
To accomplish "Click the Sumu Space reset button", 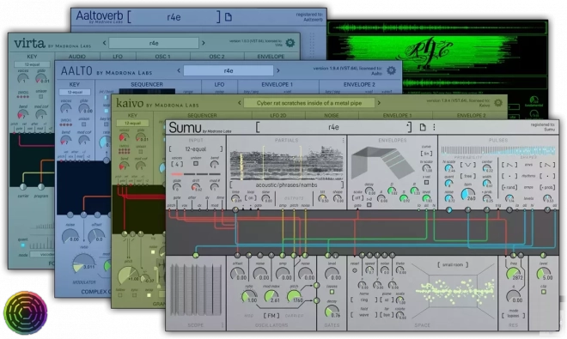I will tap(355, 270).
